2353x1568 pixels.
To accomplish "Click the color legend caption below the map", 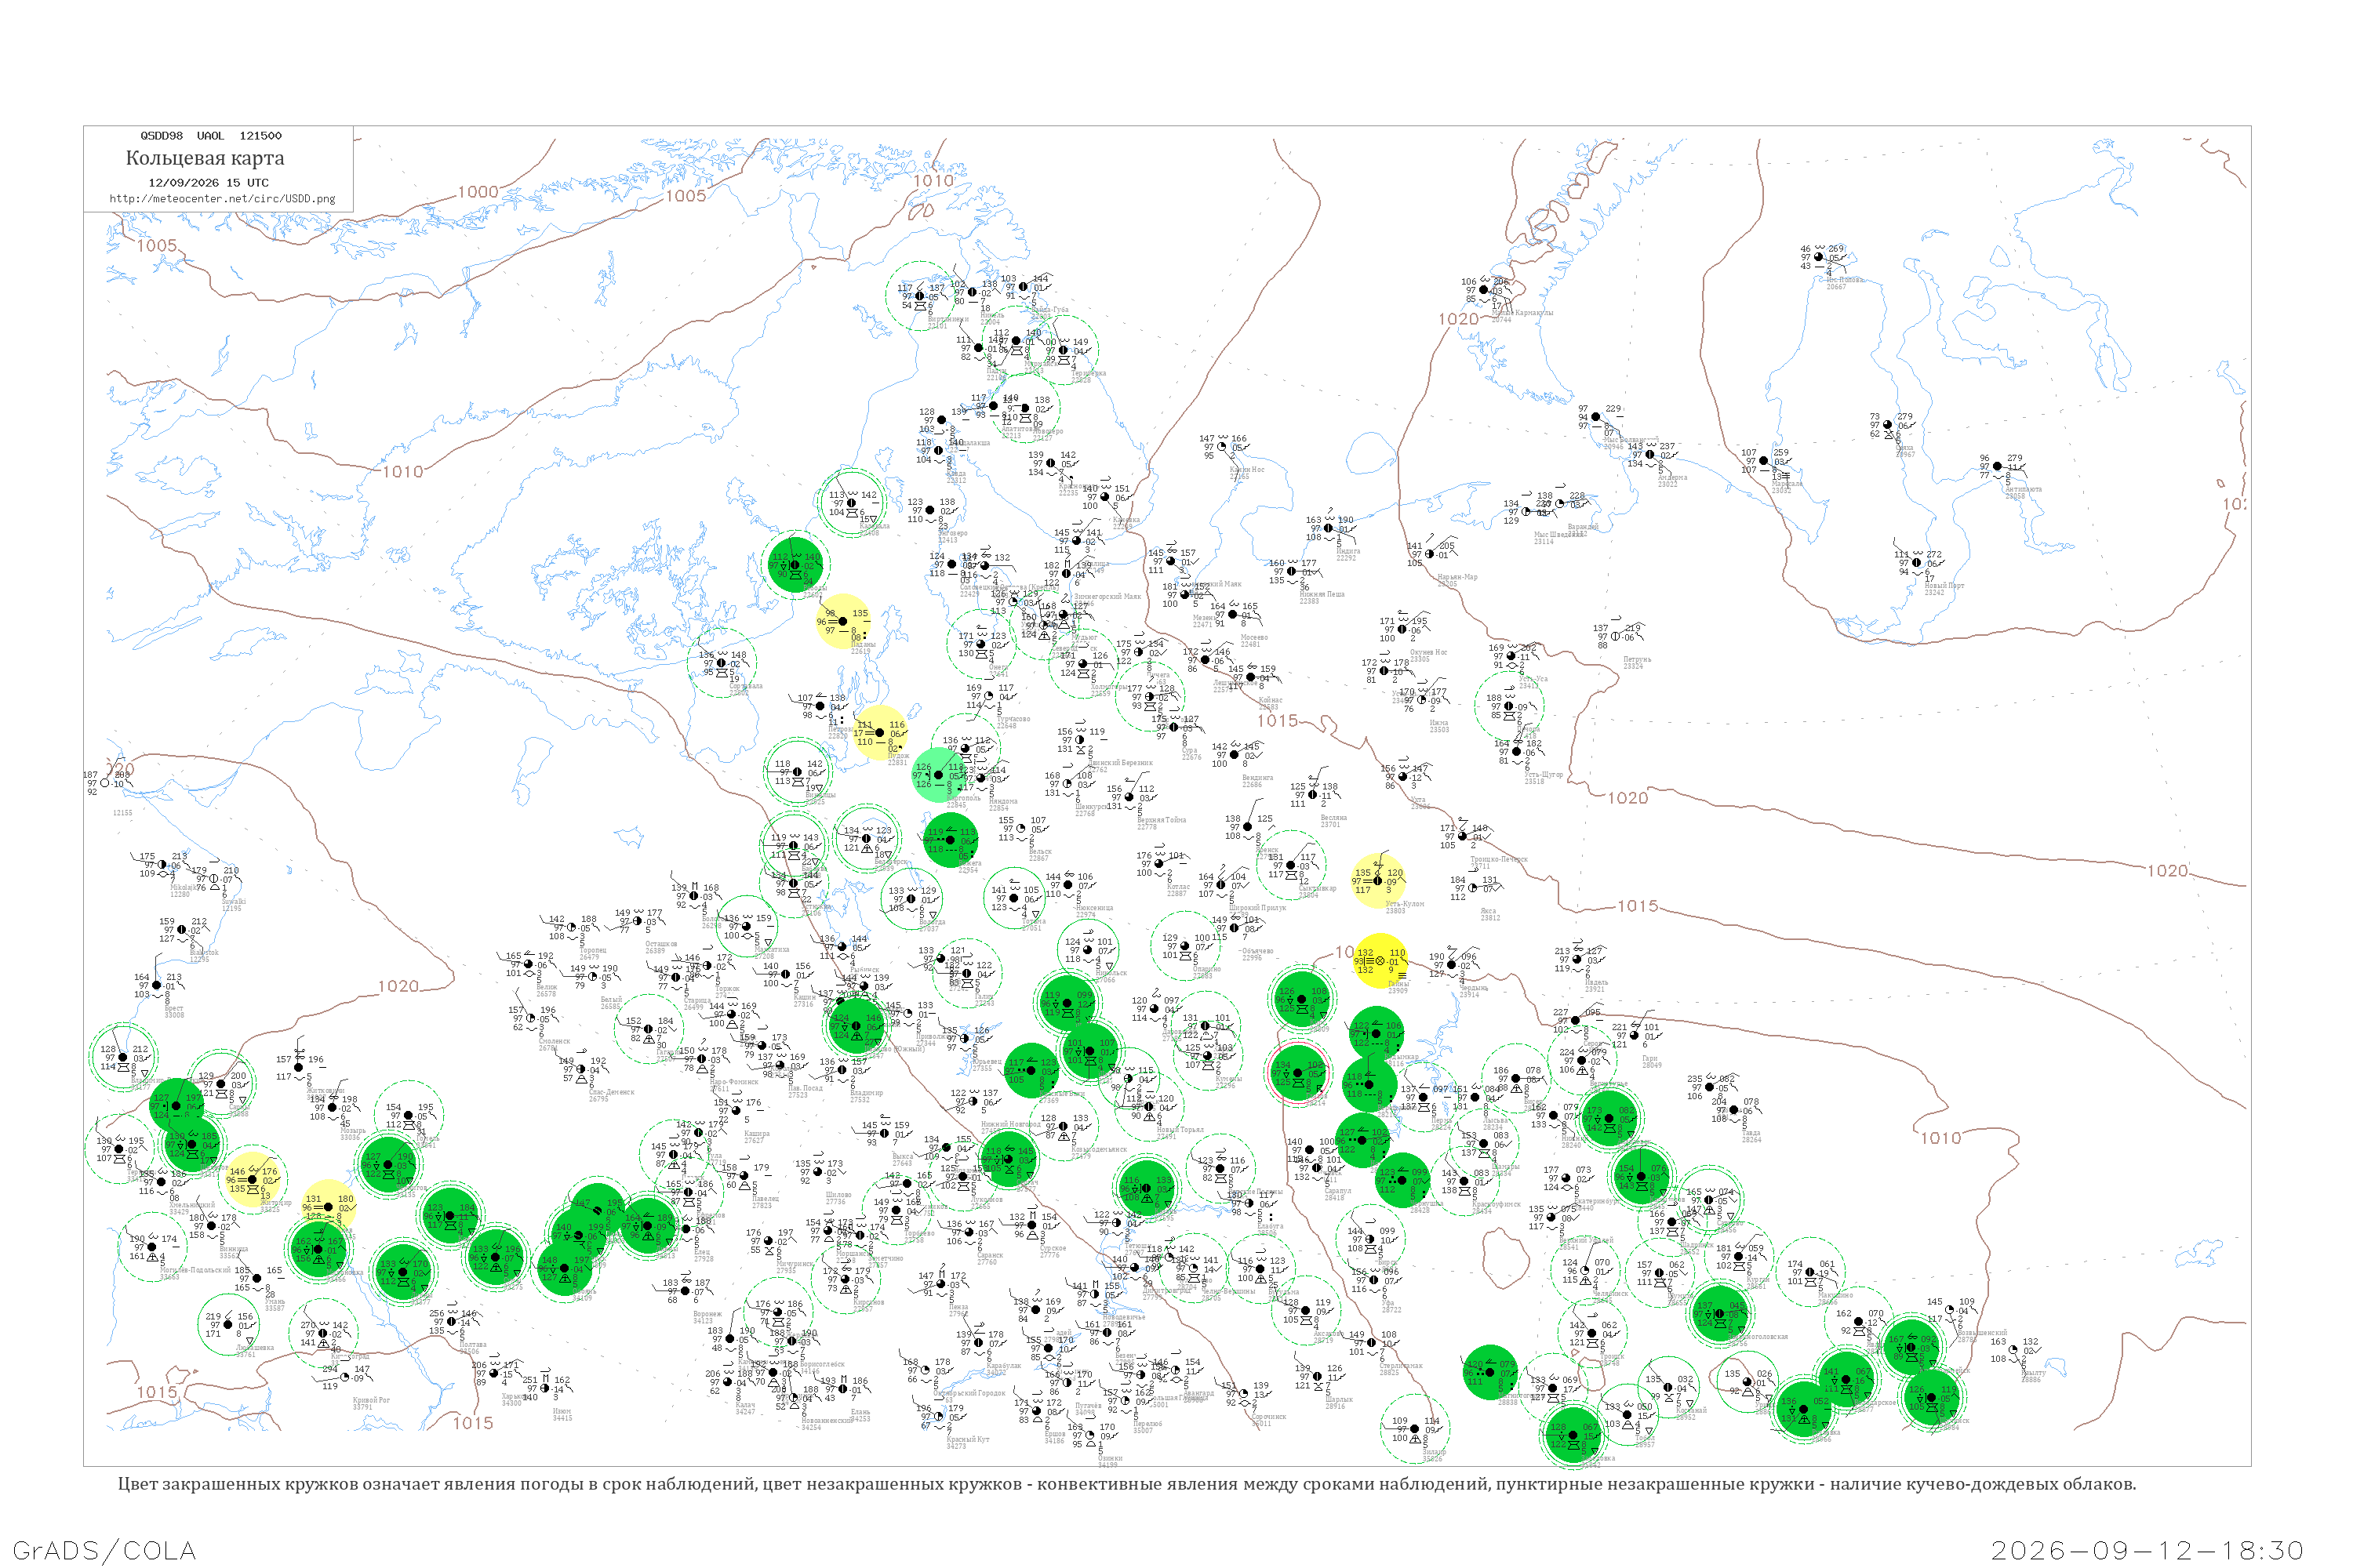I will pos(1126,1484).
